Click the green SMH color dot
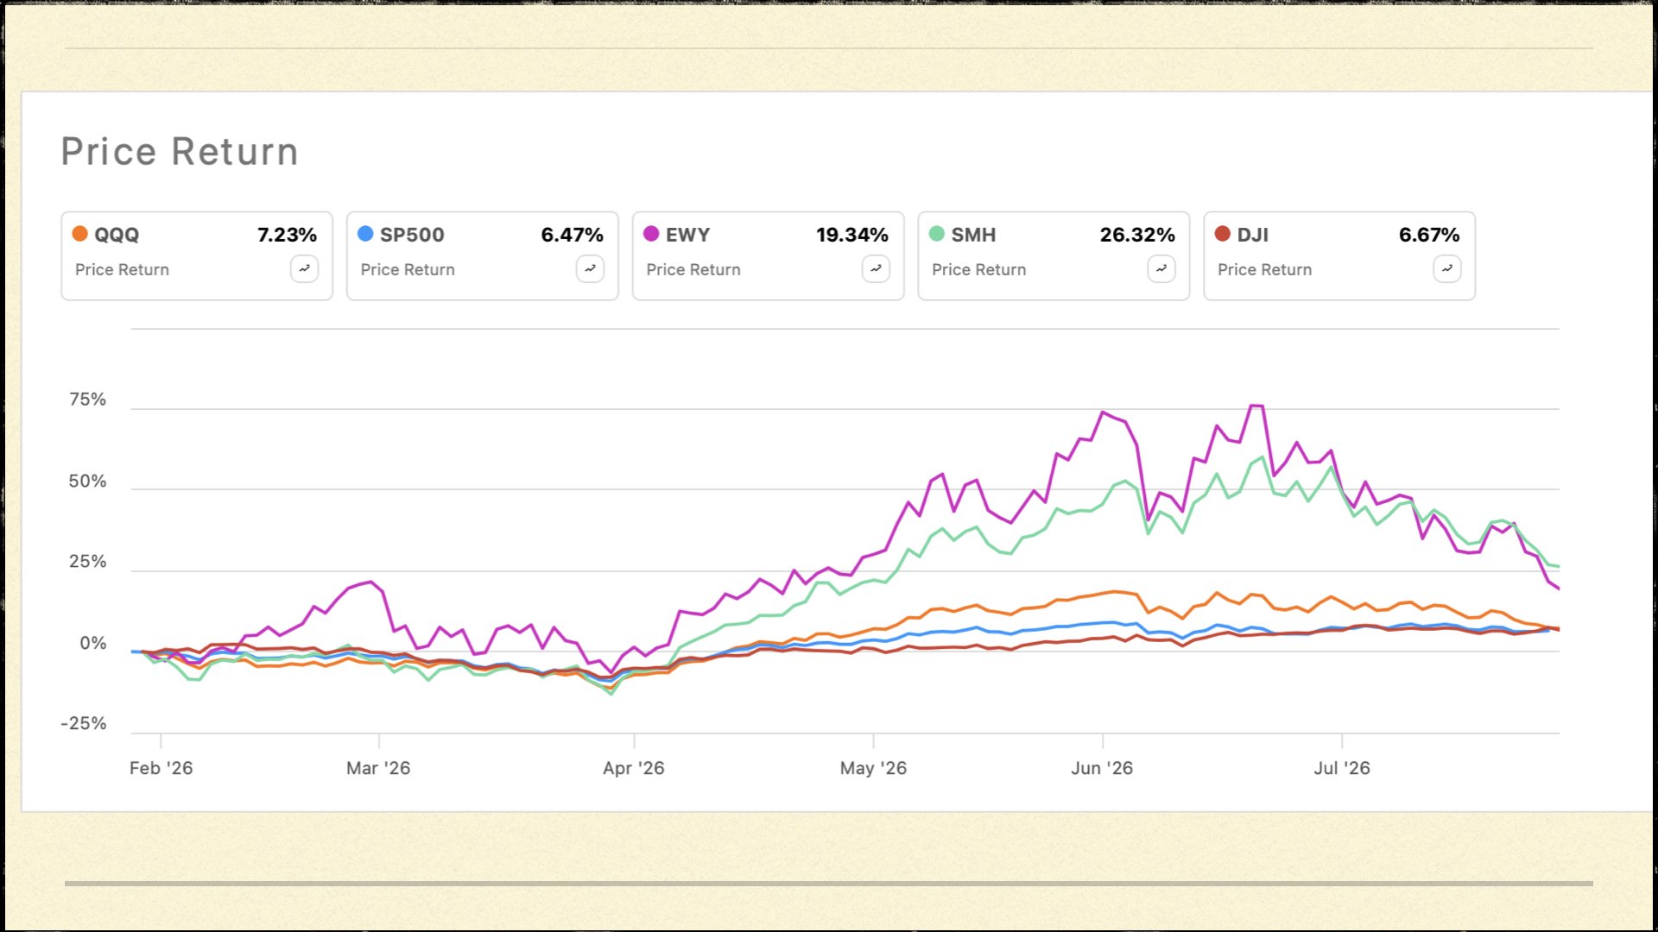 (x=937, y=234)
